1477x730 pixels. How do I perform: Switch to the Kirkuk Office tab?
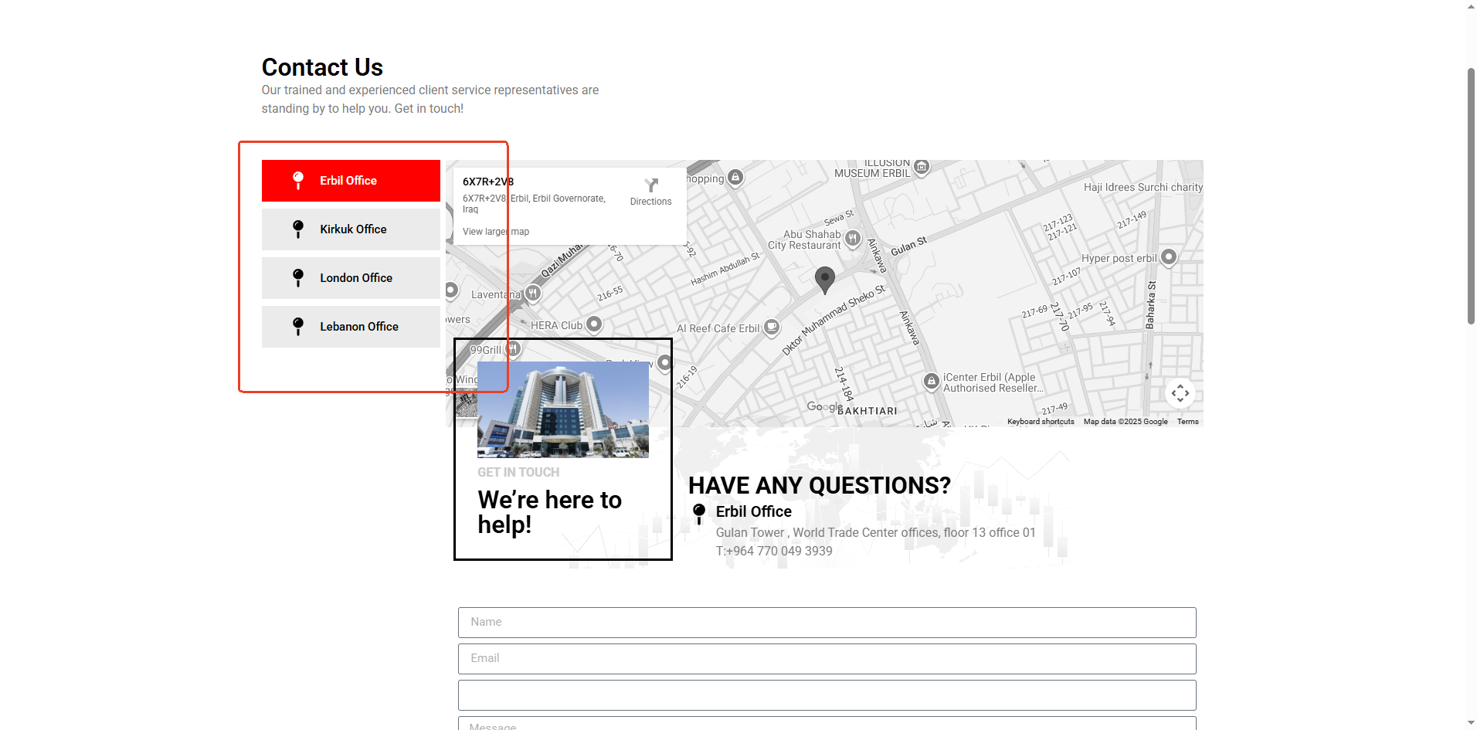coord(351,229)
